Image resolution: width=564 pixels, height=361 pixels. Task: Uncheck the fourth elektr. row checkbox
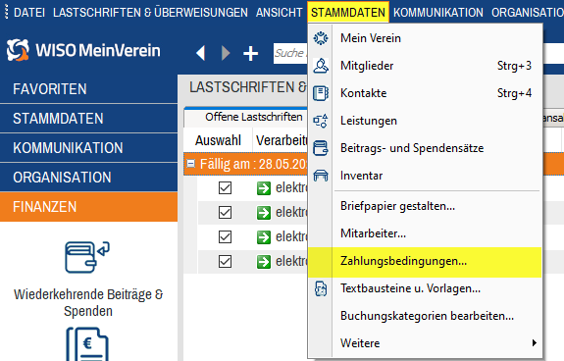[x=225, y=261]
